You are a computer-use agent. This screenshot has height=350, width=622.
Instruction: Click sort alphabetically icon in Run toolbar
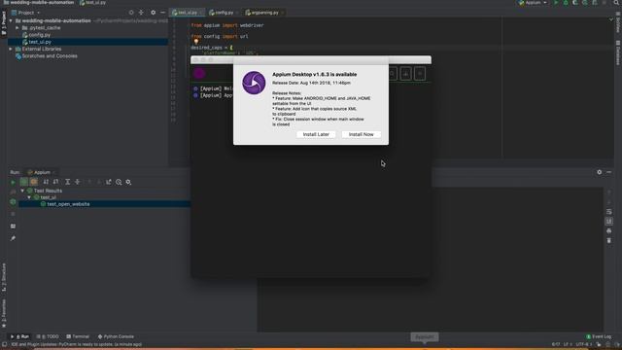(x=46, y=182)
